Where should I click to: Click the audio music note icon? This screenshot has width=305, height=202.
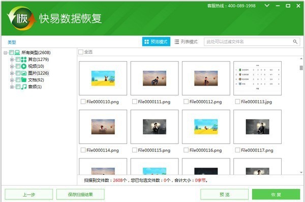point(24,87)
